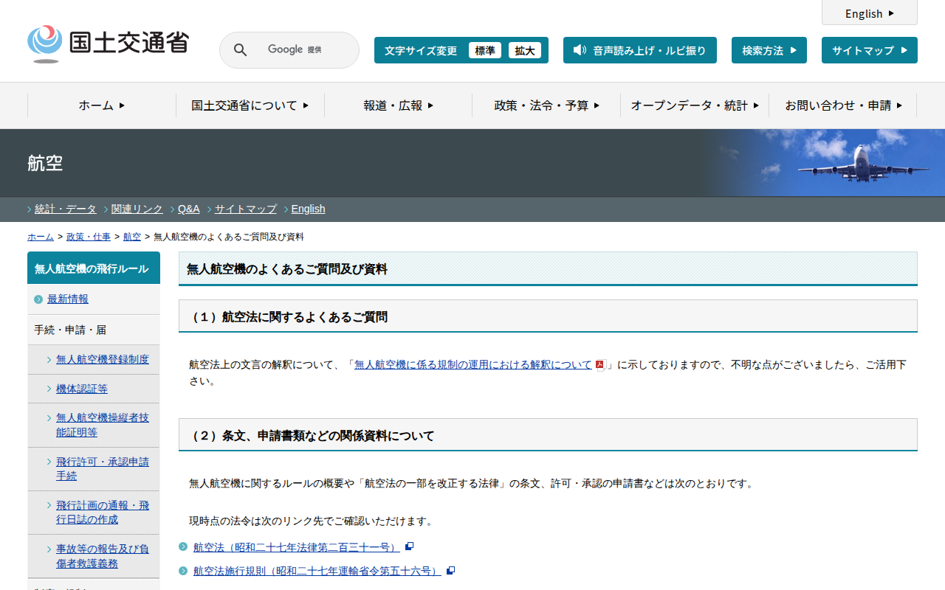This screenshot has height=590, width=945.
Task: Click the speaker icon for 音声読み上げ
Action: click(580, 50)
